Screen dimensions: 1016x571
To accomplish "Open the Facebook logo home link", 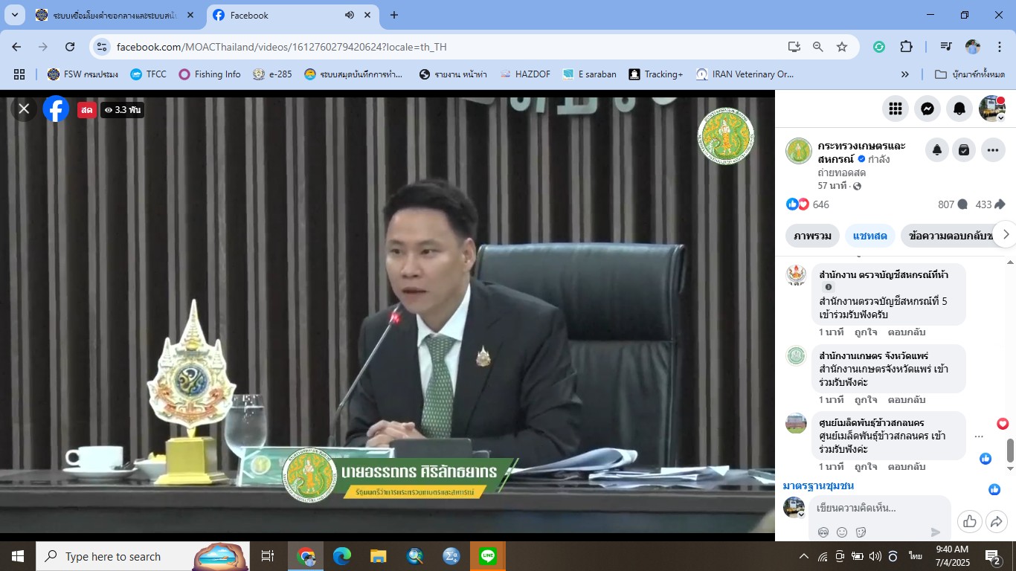I will point(56,109).
